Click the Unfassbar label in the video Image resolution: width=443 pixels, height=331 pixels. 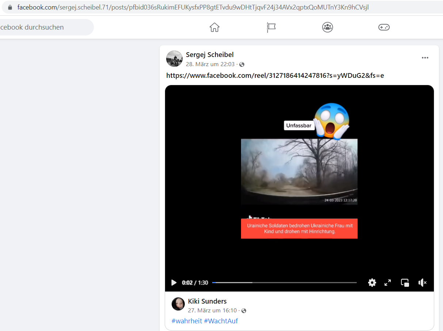(x=299, y=126)
